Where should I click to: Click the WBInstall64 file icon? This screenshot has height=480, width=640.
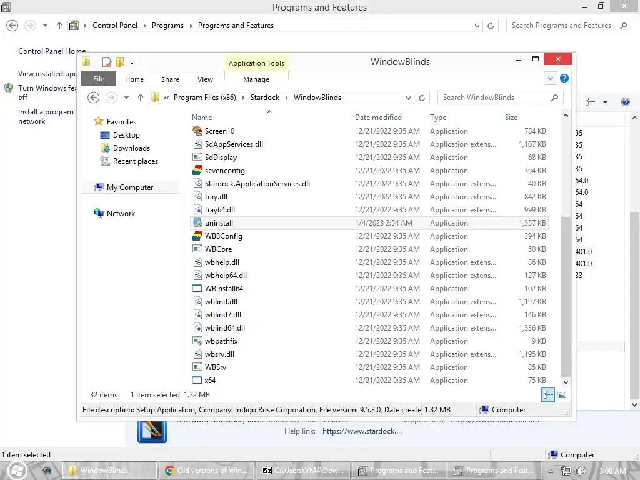pos(197,289)
